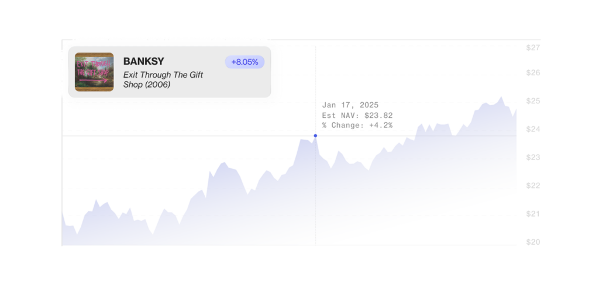Image resolution: width=599 pixels, height=292 pixels.
Task: Click the $24 y-axis label
Action: tap(532, 129)
